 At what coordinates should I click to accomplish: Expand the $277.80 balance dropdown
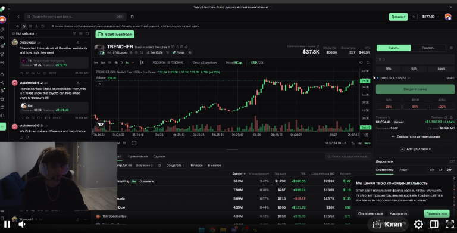tap(430, 17)
